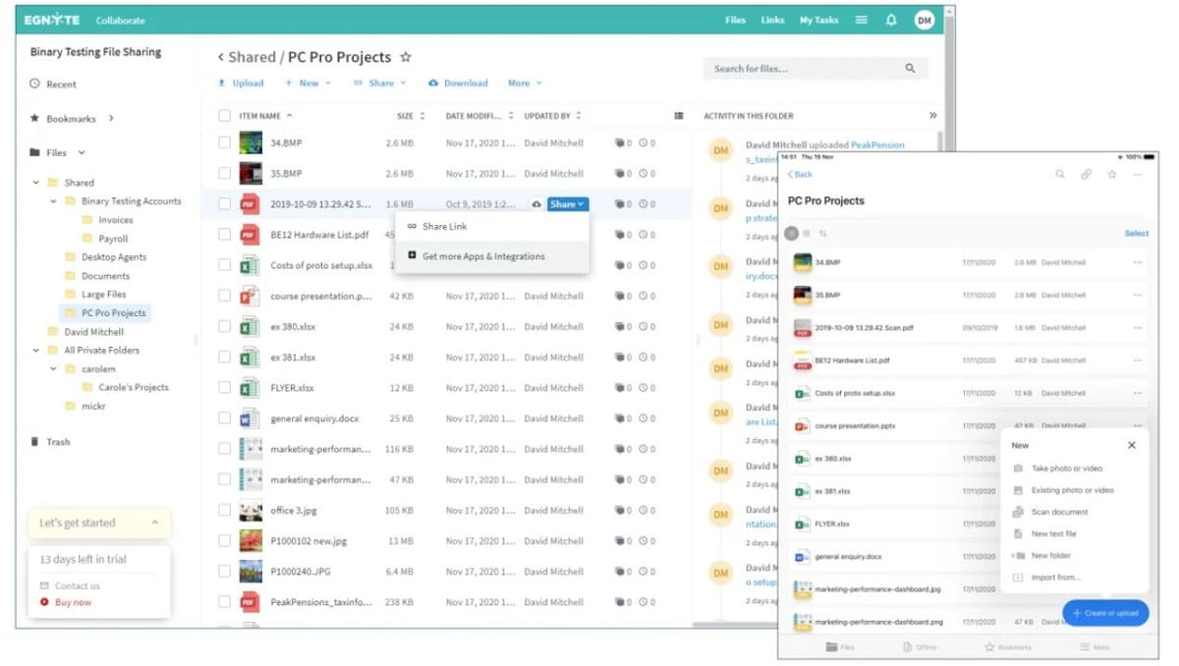Open the tablet top-bar three-dot more options

point(1138,174)
